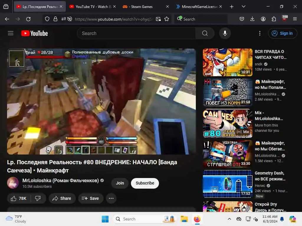Viewport: 302px width, 226px height.
Task: Open the СТРАШНЫЙ 33:30 video thumbnail
Action: pos(227,154)
